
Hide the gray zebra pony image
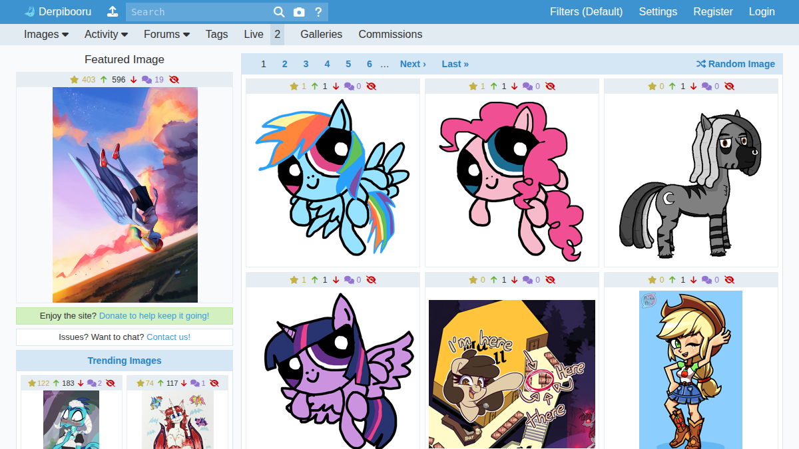click(729, 86)
